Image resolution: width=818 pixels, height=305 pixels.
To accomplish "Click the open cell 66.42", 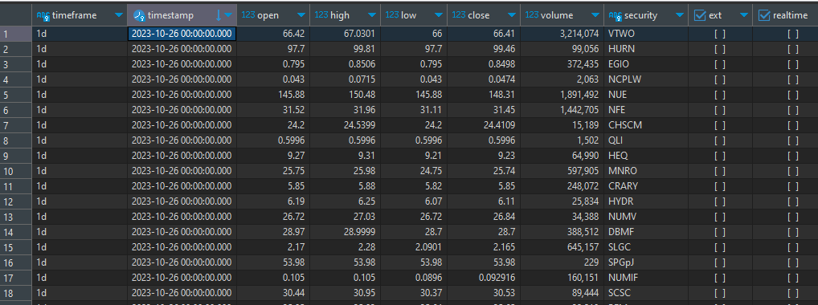I will tap(273, 34).
